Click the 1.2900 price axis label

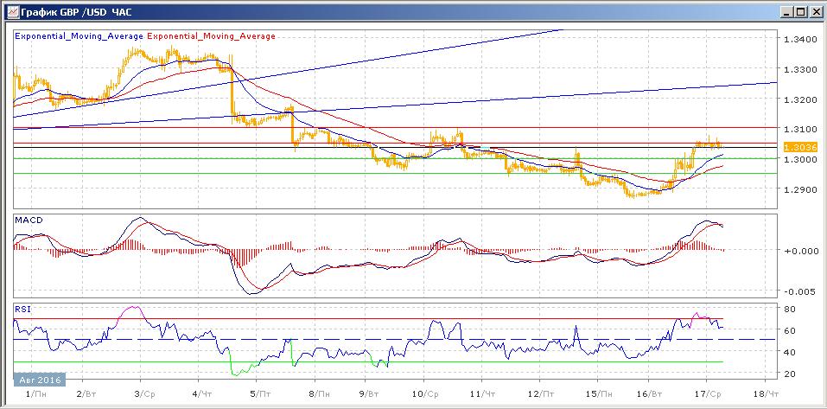coord(800,189)
